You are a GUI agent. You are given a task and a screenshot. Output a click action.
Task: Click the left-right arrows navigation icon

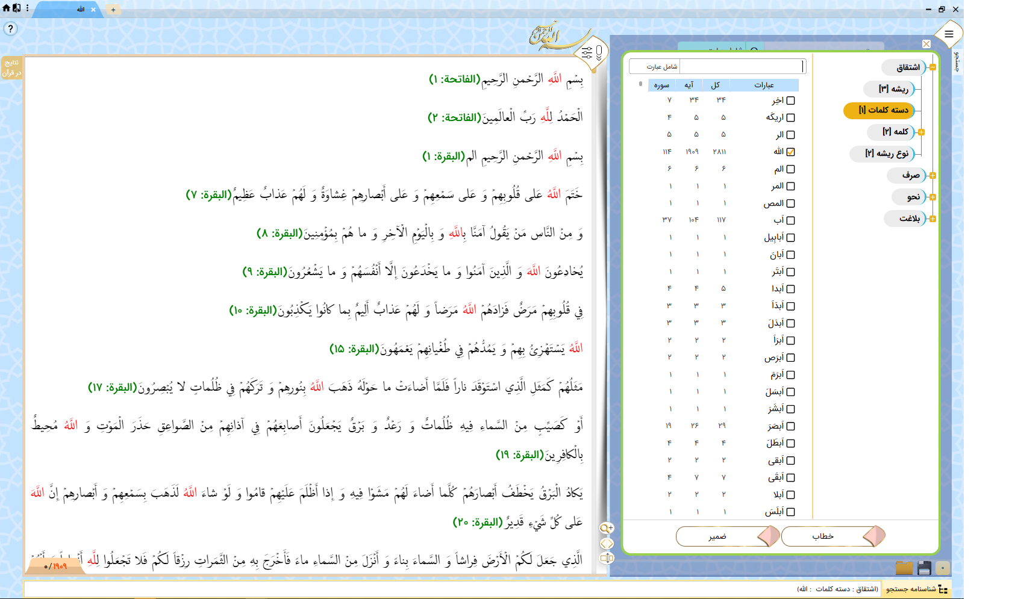(607, 543)
